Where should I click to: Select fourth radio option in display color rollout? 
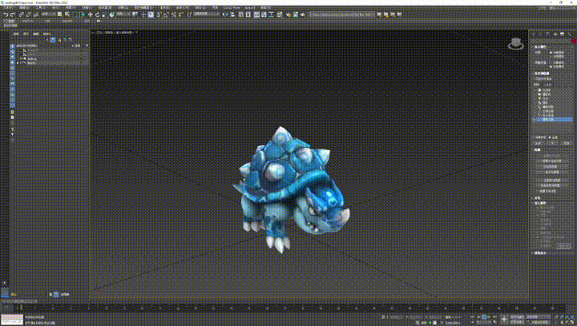(551, 67)
